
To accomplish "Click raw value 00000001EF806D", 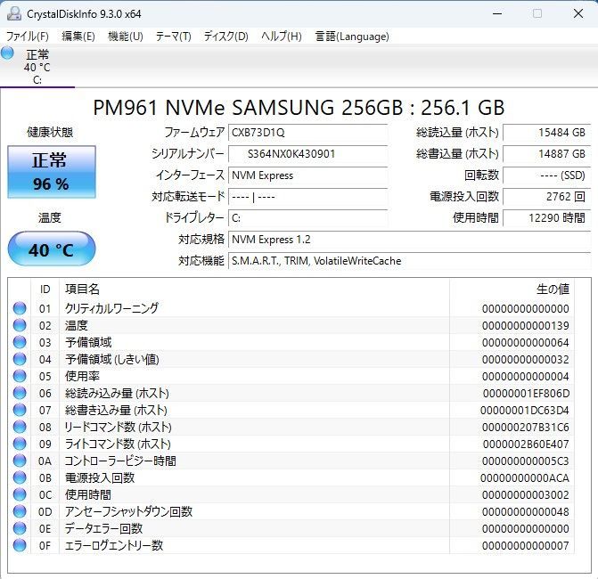I will (x=527, y=394).
